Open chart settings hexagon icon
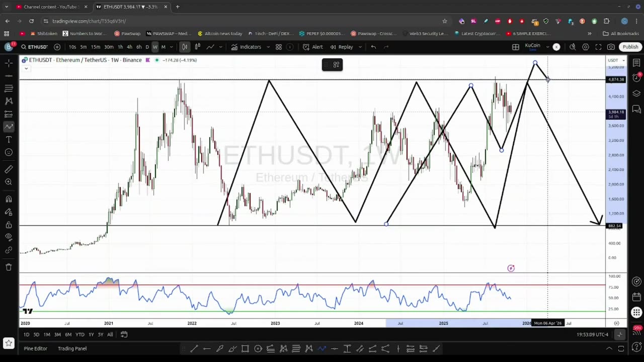Image resolution: width=644 pixels, height=362 pixels. tap(586, 47)
